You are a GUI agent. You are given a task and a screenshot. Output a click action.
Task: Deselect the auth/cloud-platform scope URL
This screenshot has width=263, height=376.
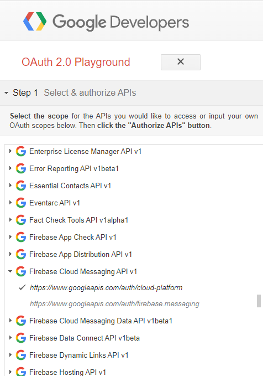pyautogui.click(x=106, y=287)
